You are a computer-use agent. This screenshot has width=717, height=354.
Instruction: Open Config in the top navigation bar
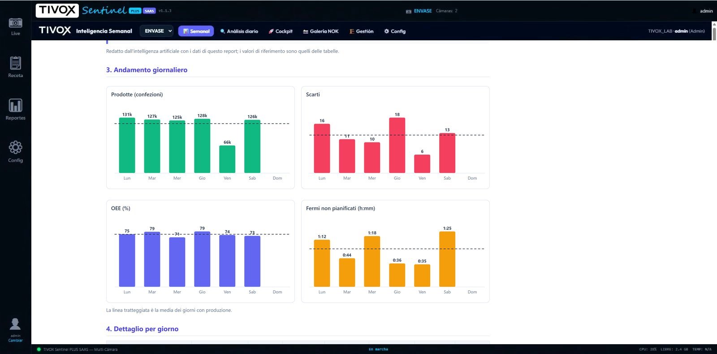pyautogui.click(x=395, y=31)
